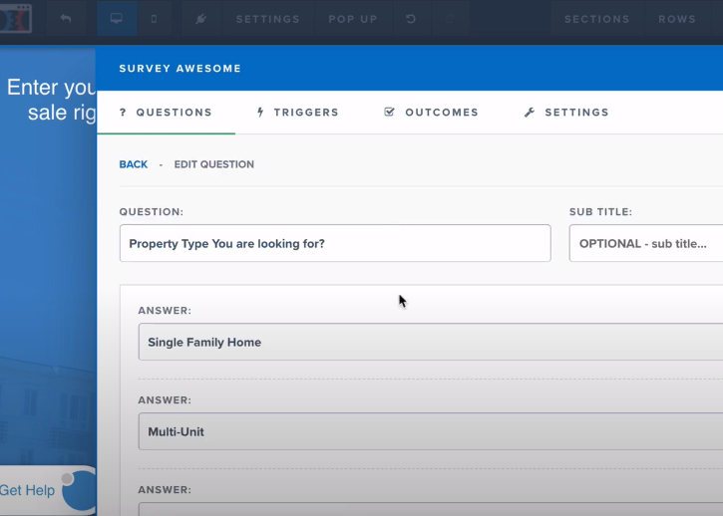Open the SETTINGS menu in top bar
The height and width of the screenshot is (516, 723).
point(268,19)
